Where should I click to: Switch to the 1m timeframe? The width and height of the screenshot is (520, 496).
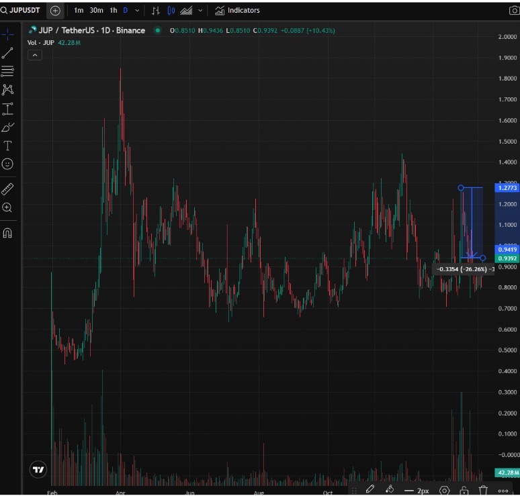point(79,10)
